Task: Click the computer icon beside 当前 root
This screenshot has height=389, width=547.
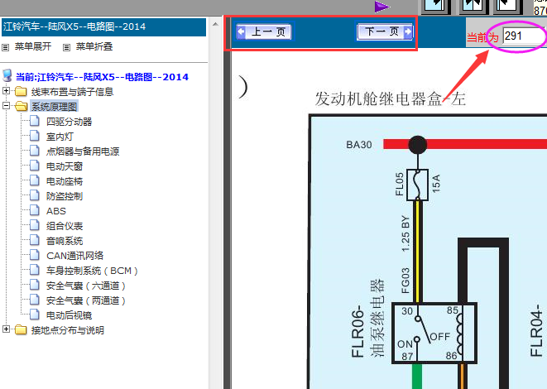Action: 7,75
